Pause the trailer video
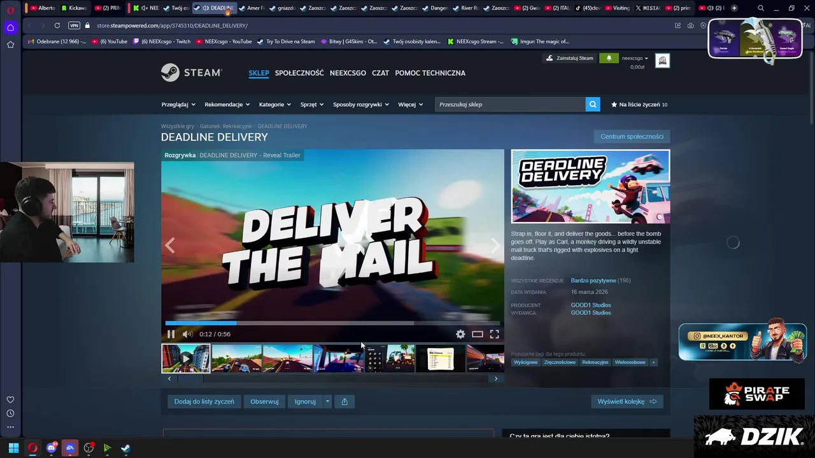815x458 pixels. point(171,334)
